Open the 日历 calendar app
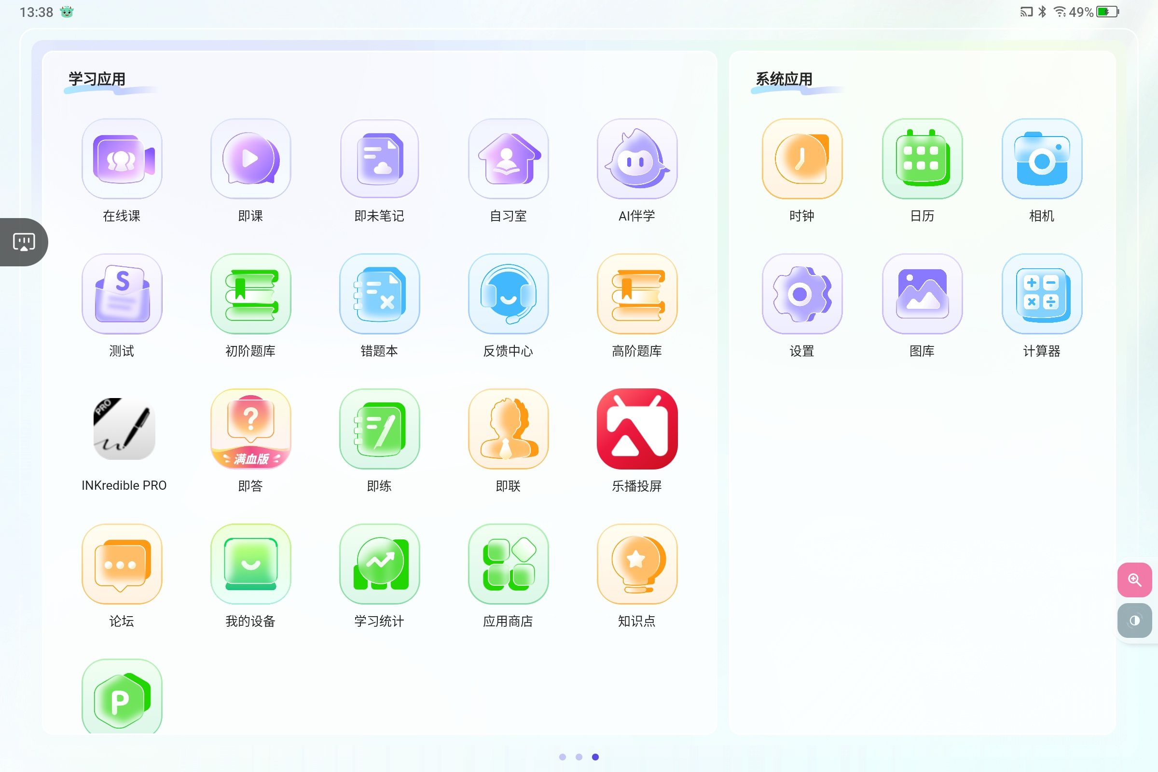 (x=922, y=159)
